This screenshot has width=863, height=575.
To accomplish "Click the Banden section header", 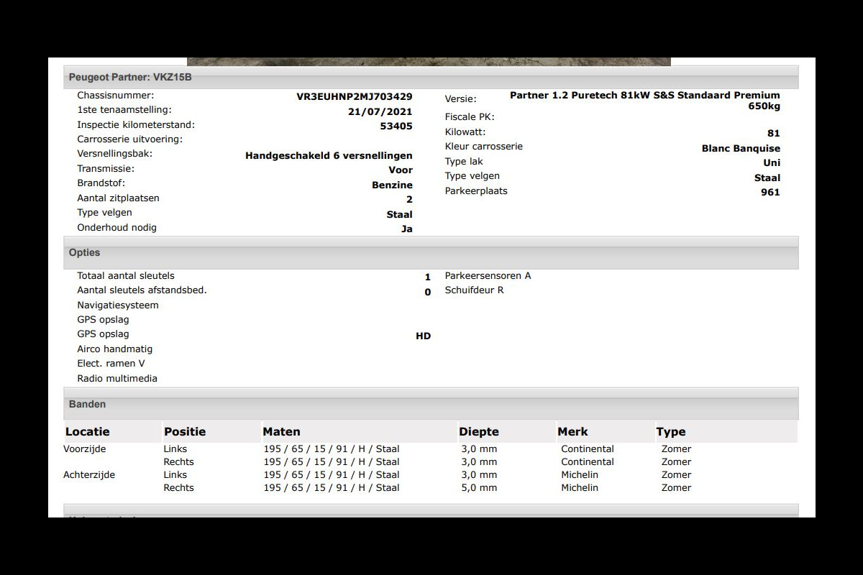I will (87, 405).
